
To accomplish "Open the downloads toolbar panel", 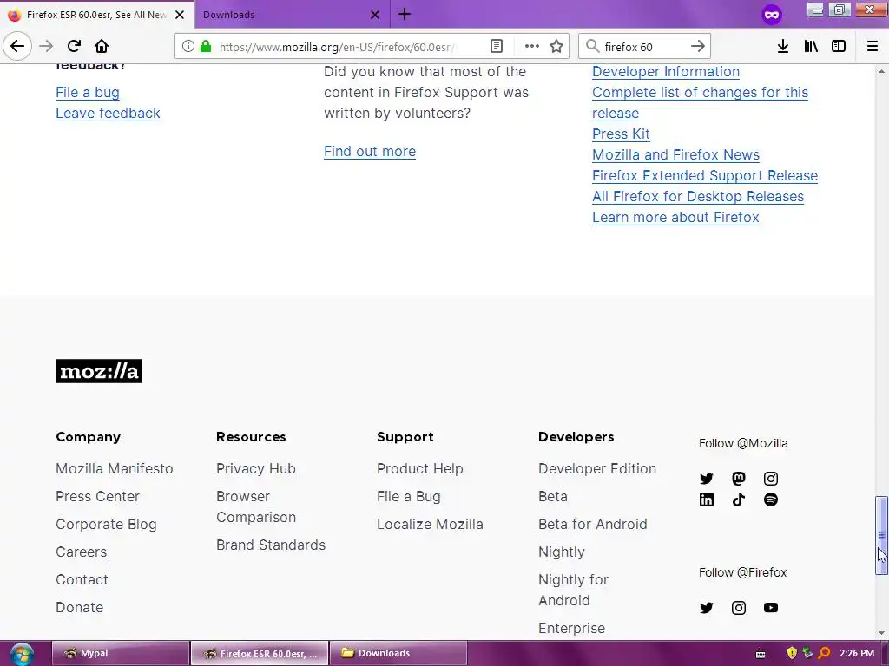I will (782, 47).
